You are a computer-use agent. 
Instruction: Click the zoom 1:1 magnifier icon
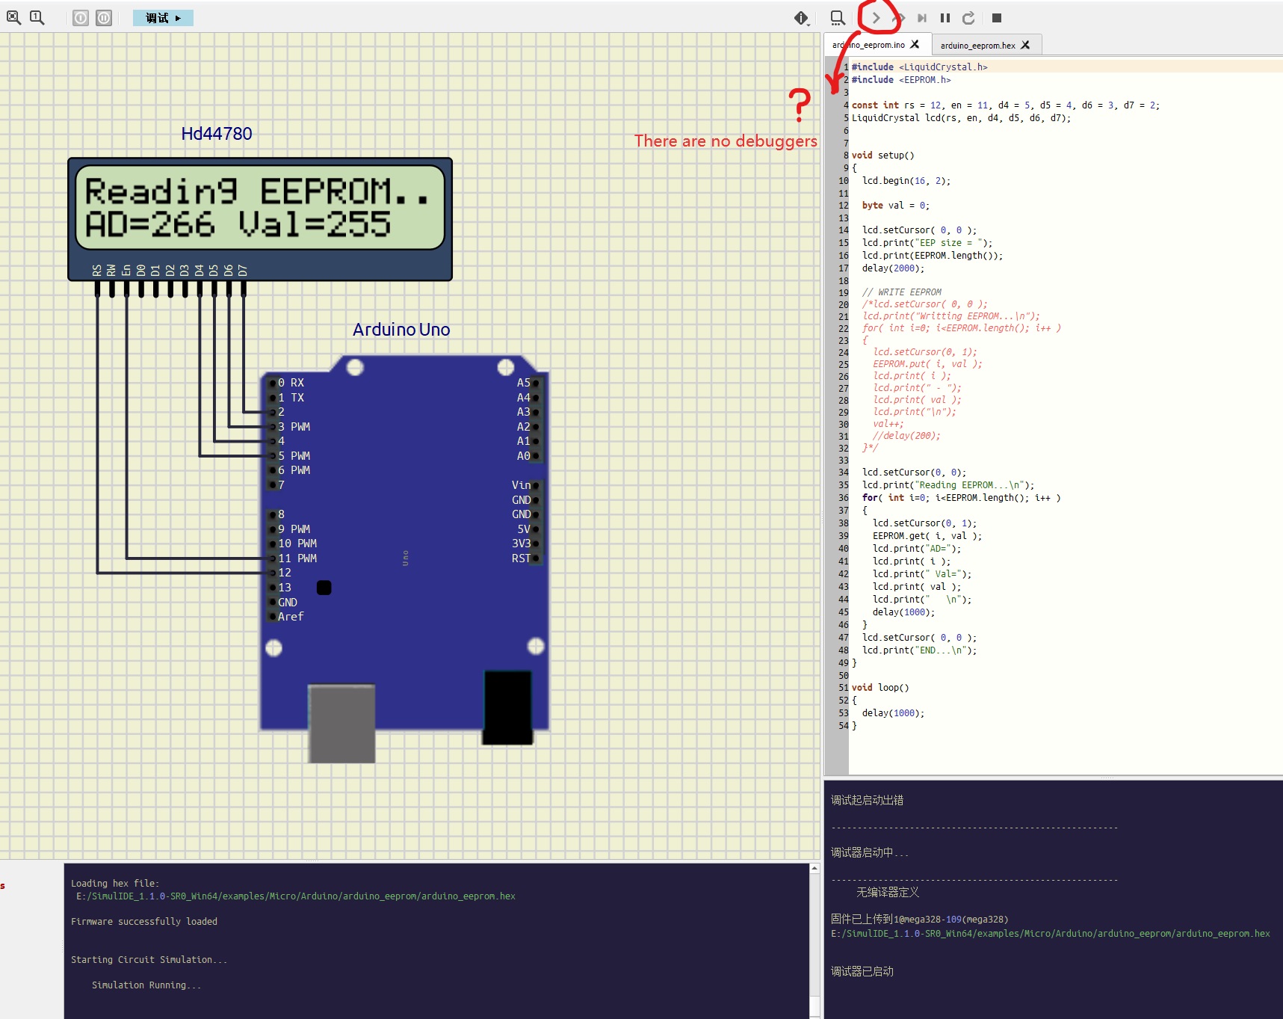[x=37, y=17]
